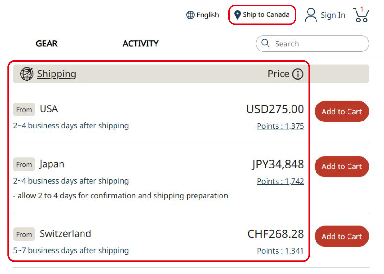The height and width of the screenshot is (274, 384).
Task: Click the location pin icon
Action: point(237,15)
